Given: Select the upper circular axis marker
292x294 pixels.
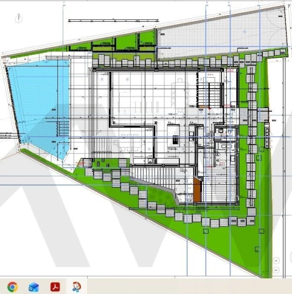Looking at the screenshot, I should click(x=276, y=261).
